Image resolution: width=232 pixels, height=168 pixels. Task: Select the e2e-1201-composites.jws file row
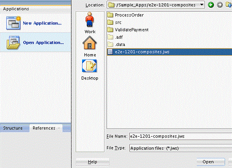click(169, 52)
